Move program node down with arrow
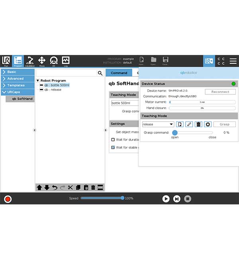239x259 pixels. point(47,188)
